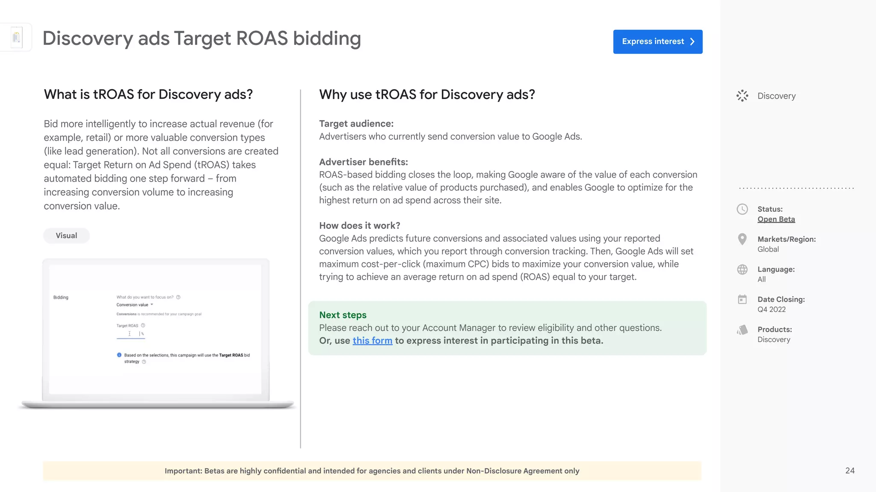Viewport: 876px width, 492px height.
Task: Click the 'Target audience:' label
Action: [x=356, y=123]
